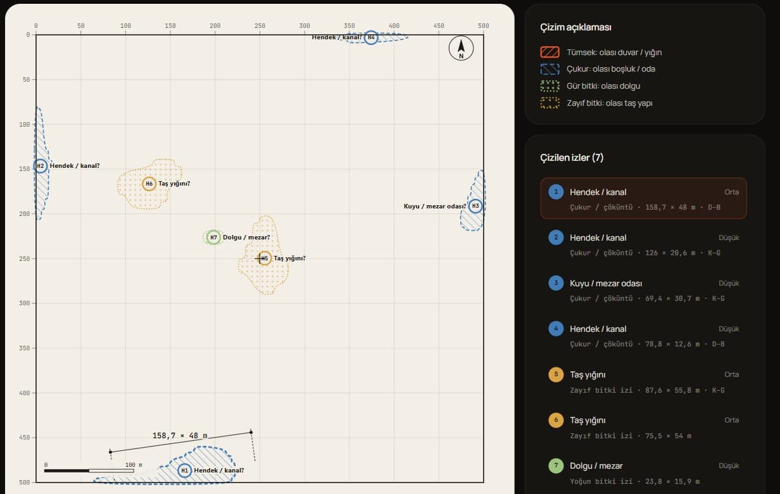
Task: Click the 'Tümsek: olası duvar / yığın' legend label
Action: click(614, 53)
